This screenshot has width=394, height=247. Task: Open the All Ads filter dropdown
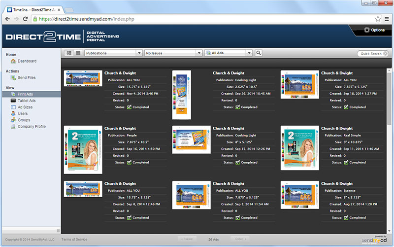(x=229, y=53)
